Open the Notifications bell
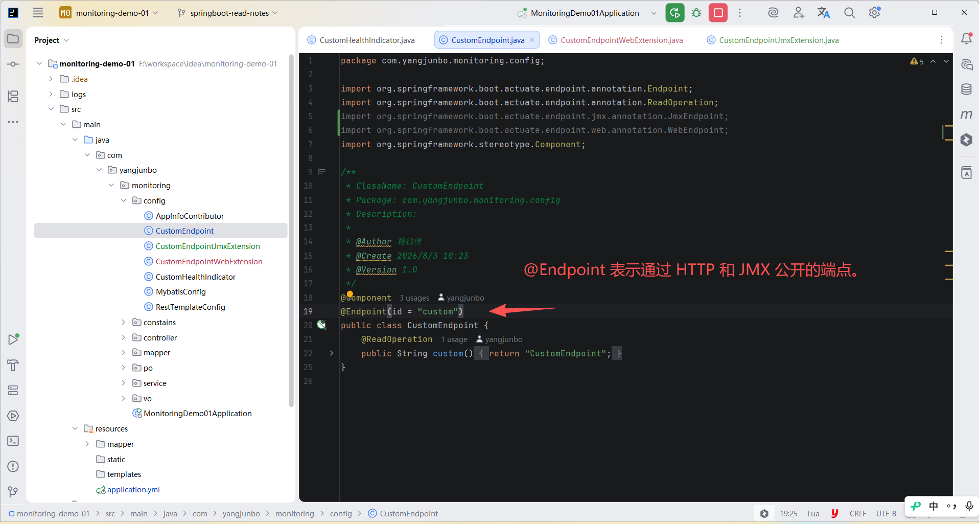Screen dimensions: 979x524 click(966, 38)
